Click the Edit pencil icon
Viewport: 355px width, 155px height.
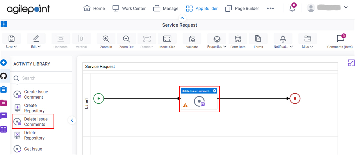[x=36, y=38]
